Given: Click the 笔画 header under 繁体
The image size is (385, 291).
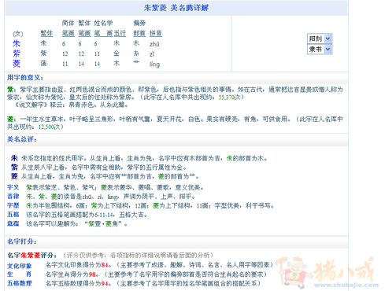Looking at the screenshot, I should tap(84, 33).
